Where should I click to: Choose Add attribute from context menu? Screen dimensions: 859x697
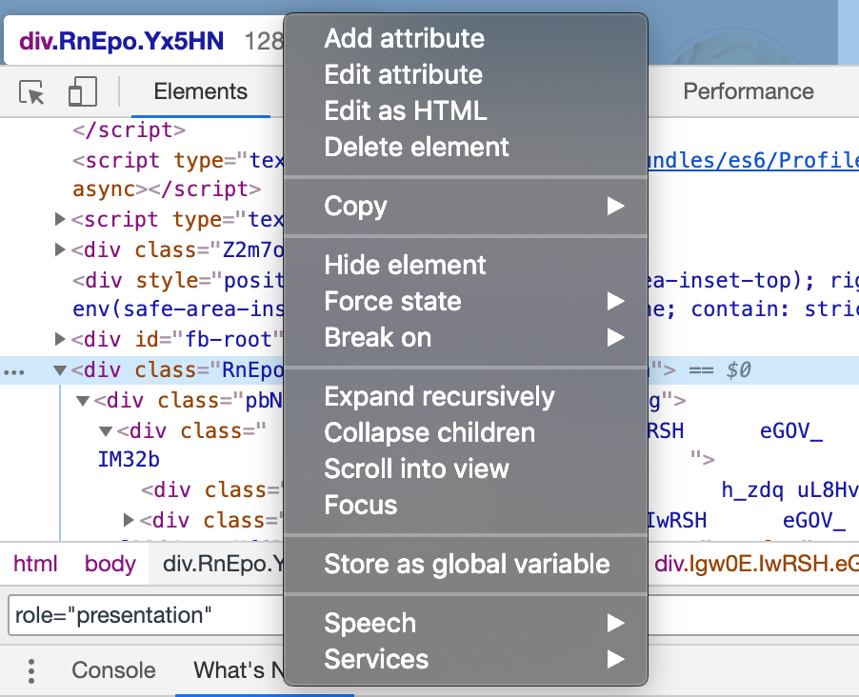pyautogui.click(x=405, y=39)
